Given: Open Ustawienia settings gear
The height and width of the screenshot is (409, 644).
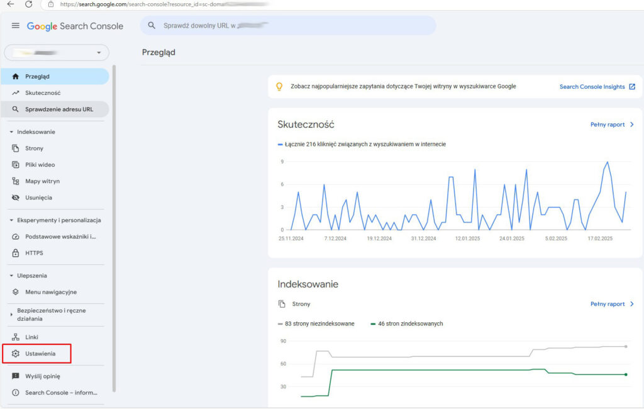Looking at the screenshot, I should (x=16, y=354).
